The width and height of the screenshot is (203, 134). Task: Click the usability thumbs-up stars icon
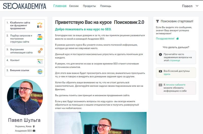(40, 25)
